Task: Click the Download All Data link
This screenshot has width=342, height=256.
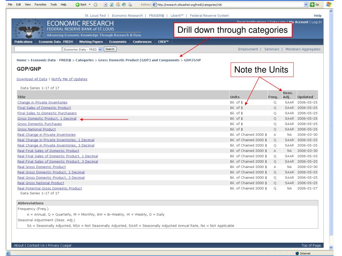Action: 32,79
